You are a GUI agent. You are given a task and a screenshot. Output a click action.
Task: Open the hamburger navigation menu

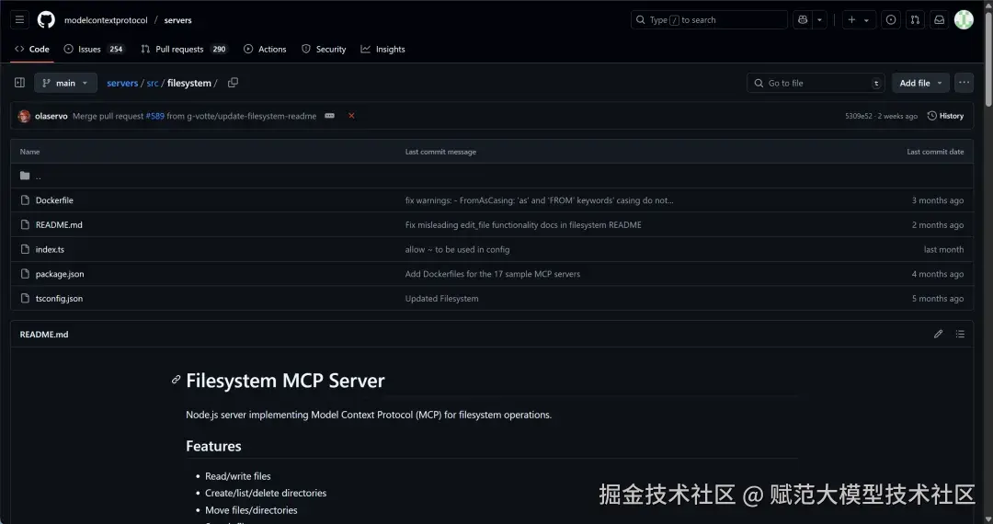point(19,19)
